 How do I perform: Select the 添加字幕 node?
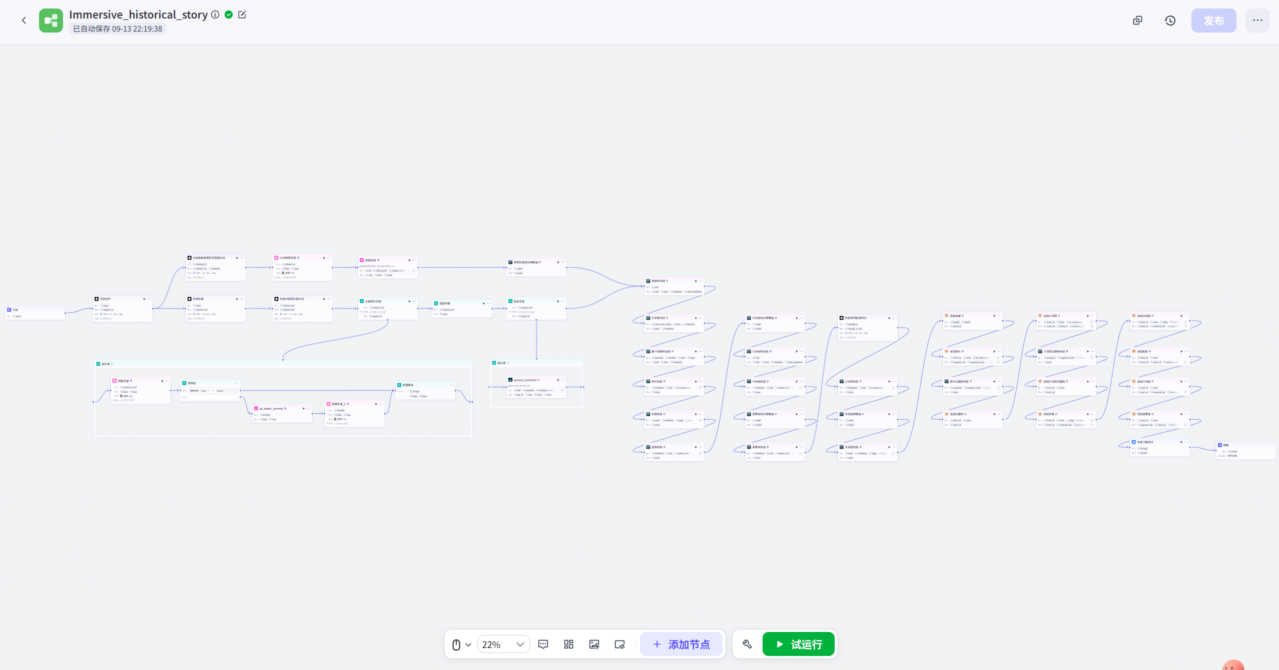(1066, 419)
